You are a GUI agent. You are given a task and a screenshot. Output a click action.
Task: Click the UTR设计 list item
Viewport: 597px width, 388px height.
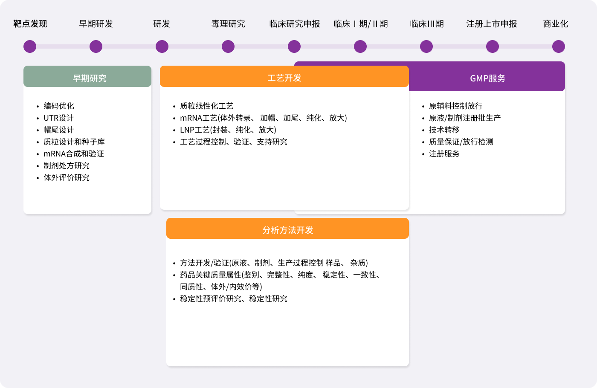pyautogui.click(x=59, y=118)
